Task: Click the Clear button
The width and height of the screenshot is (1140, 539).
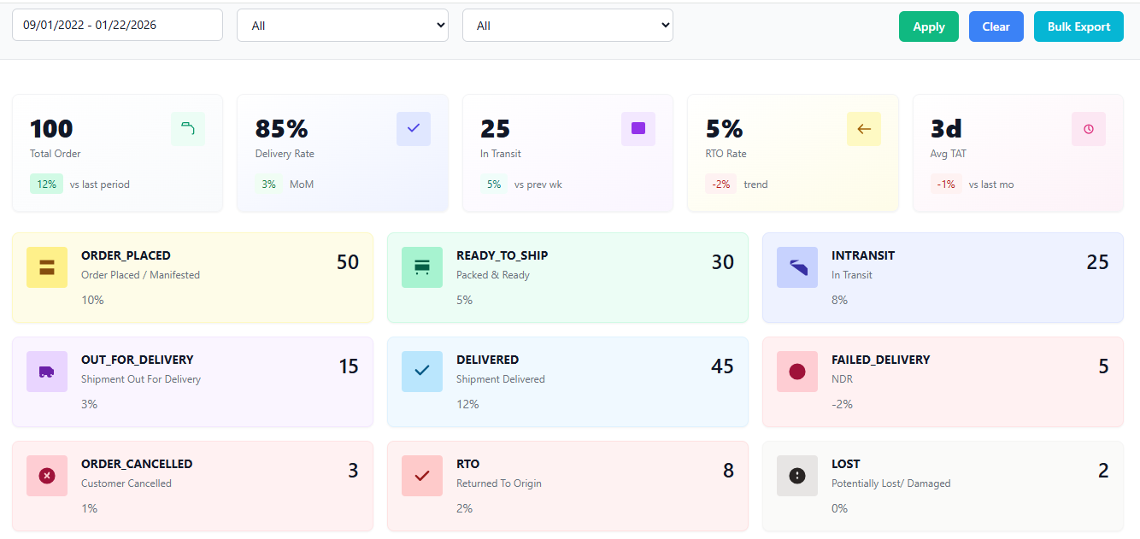Action: (x=996, y=26)
